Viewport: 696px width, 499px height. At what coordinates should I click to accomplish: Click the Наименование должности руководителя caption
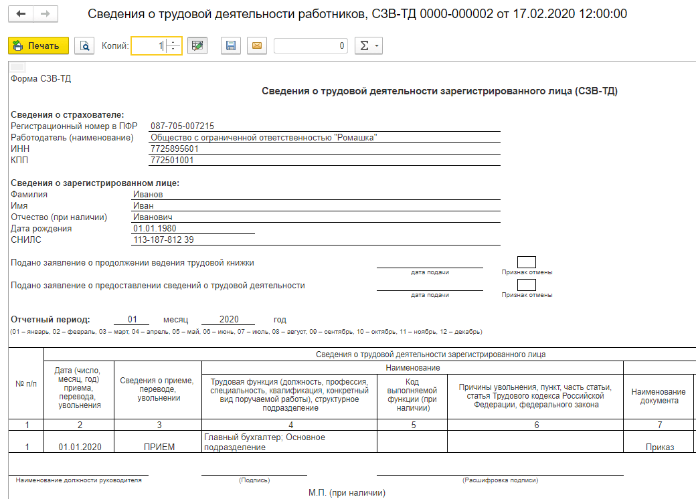click(78, 480)
